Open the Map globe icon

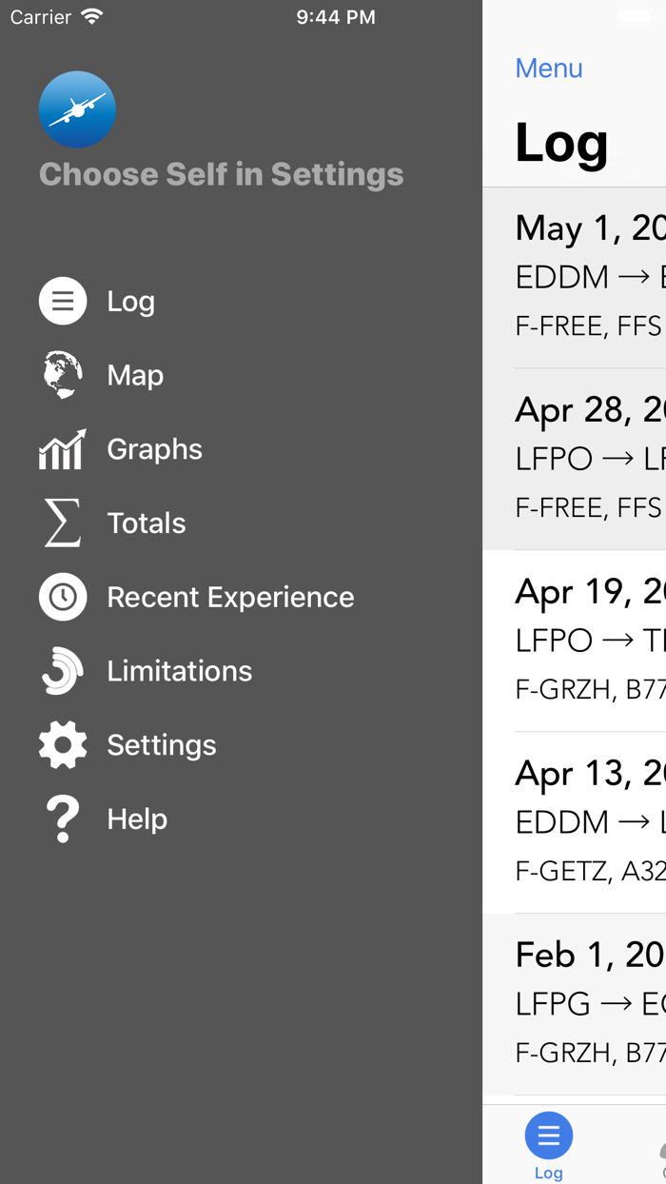(62, 374)
